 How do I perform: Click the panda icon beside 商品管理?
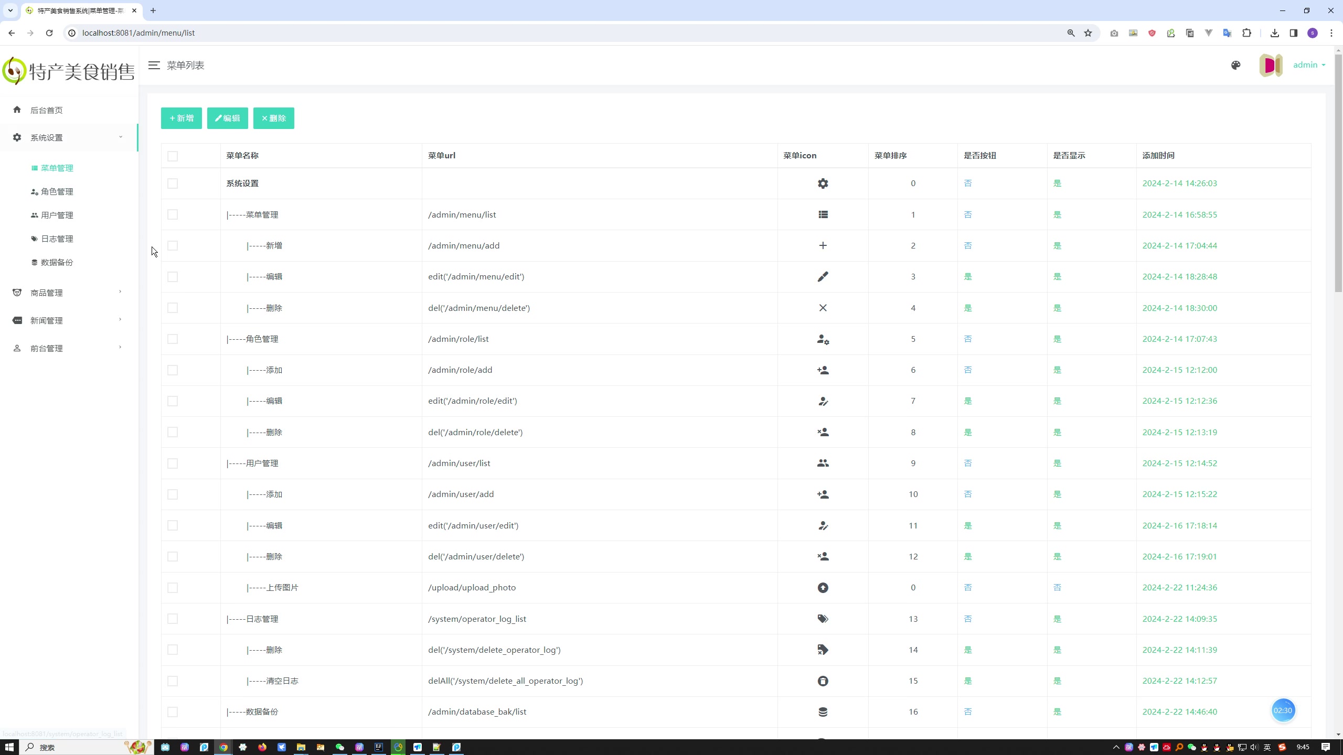tap(17, 292)
